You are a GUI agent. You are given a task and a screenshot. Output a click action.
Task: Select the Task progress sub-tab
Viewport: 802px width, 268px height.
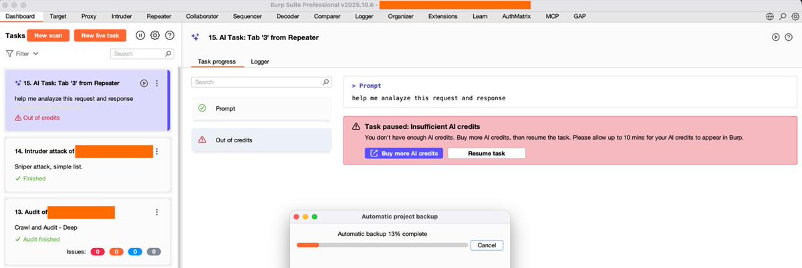click(217, 61)
